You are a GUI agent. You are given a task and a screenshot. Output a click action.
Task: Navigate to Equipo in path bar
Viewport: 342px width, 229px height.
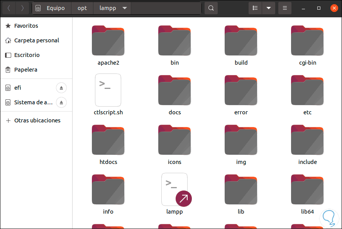pos(52,8)
